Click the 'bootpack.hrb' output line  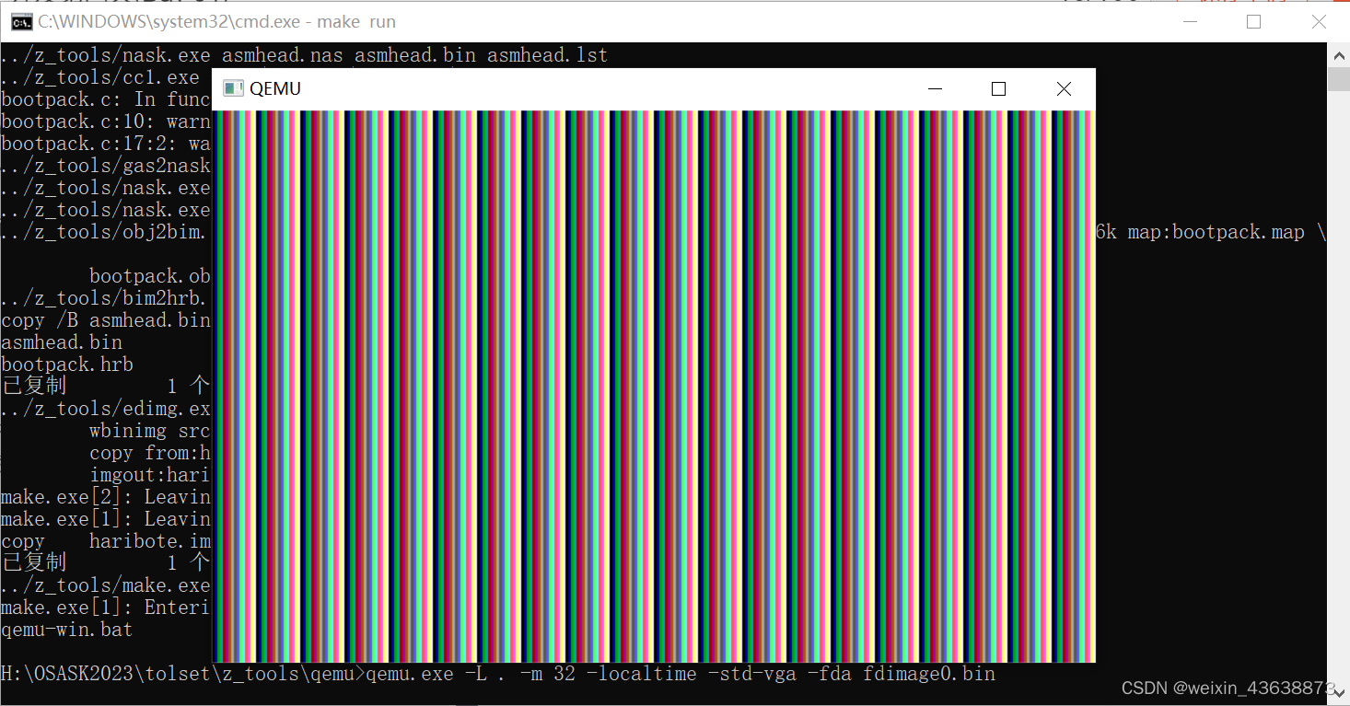(x=67, y=365)
